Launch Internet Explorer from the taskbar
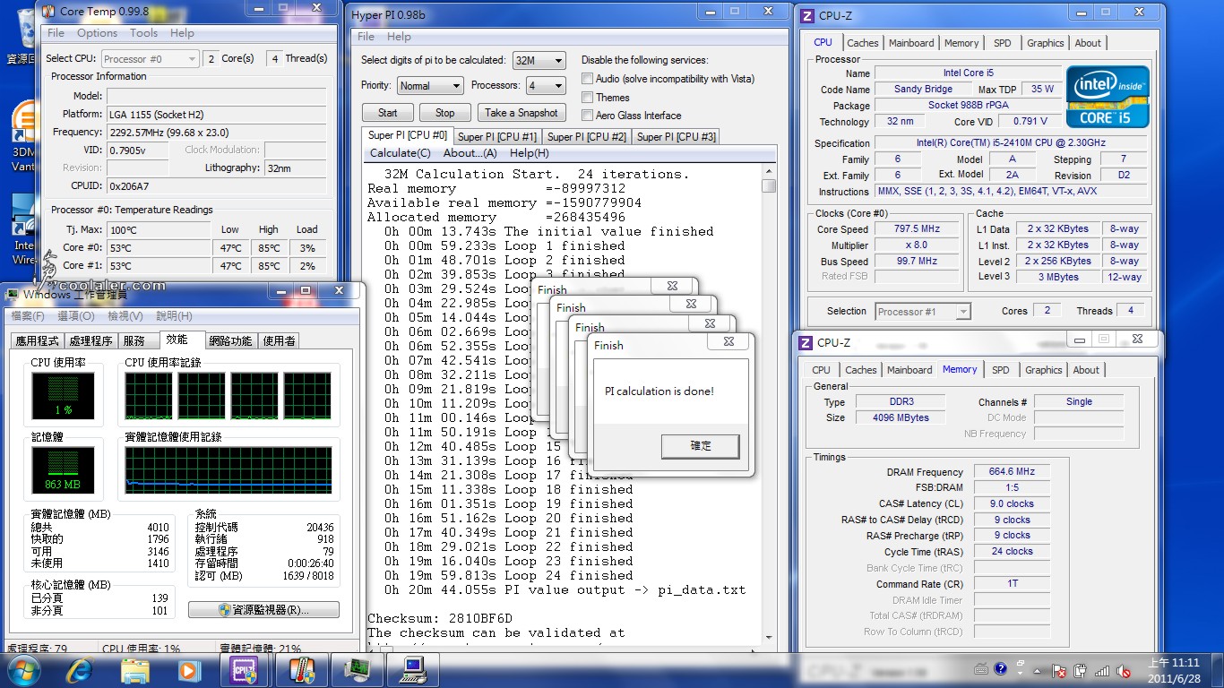This screenshot has height=688, width=1224. point(80,670)
